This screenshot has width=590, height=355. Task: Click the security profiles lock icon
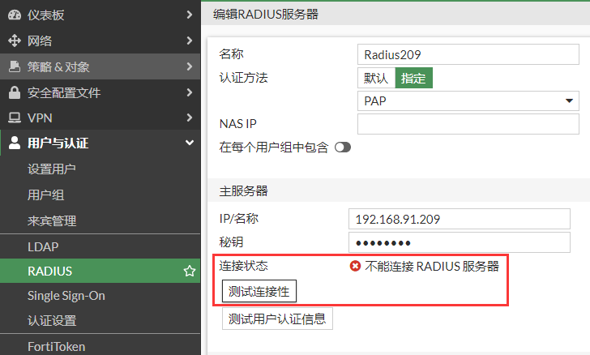pyautogui.click(x=15, y=92)
